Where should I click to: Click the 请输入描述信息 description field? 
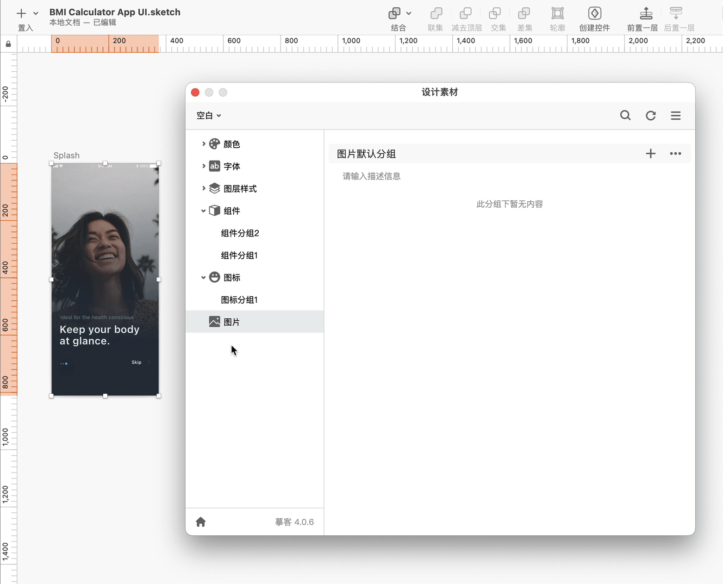pyautogui.click(x=371, y=176)
